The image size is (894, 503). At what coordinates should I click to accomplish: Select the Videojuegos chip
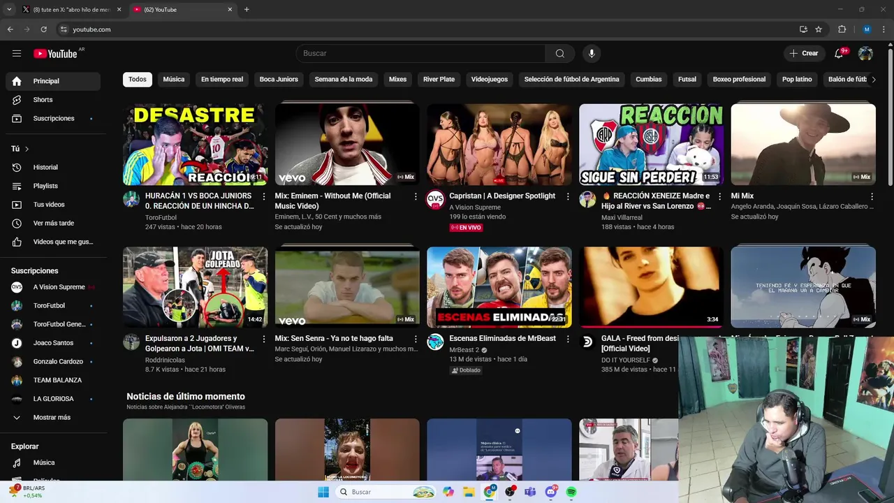tap(489, 80)
